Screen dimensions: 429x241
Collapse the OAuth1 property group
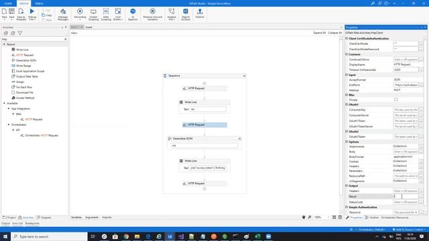pos(347,104)
